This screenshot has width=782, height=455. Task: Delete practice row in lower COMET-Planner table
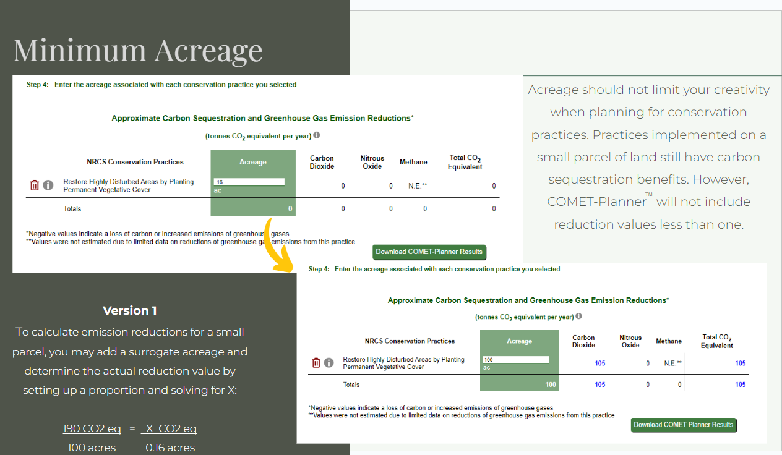pyautogui.click(x=316, y=363)
